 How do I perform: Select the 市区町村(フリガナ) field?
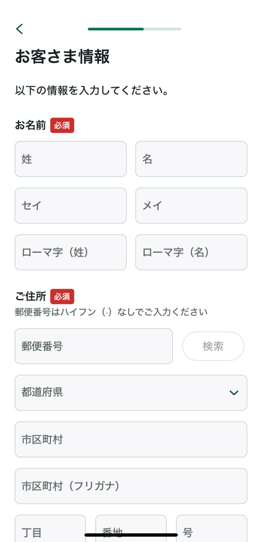pos(131,486)
